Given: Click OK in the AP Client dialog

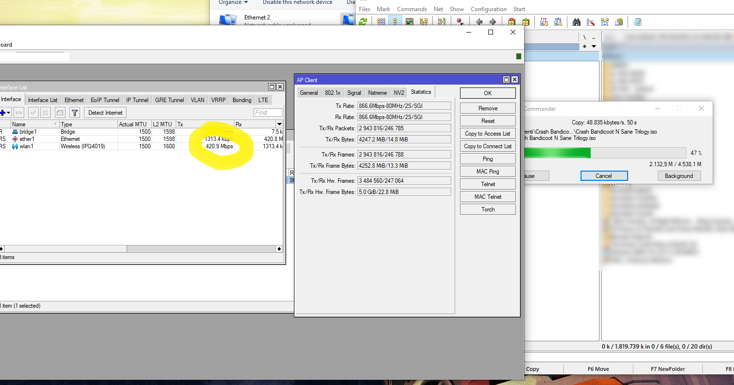Looking at the screenshot, I should tap(488, 93).
